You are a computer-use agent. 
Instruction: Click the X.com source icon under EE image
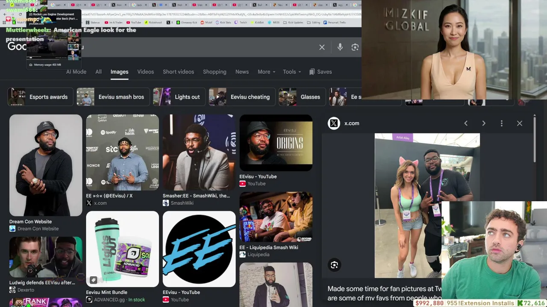89,203
